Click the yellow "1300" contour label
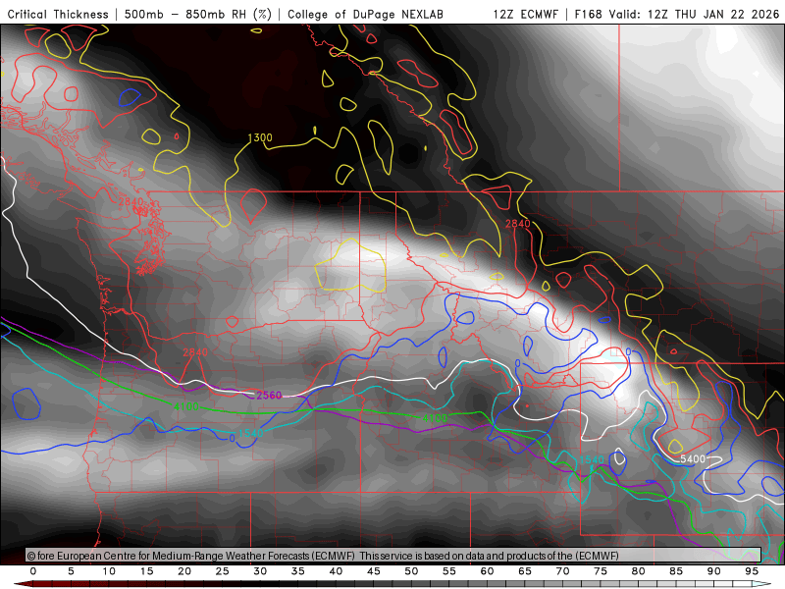785x589 pixels. tap(260, 137)
